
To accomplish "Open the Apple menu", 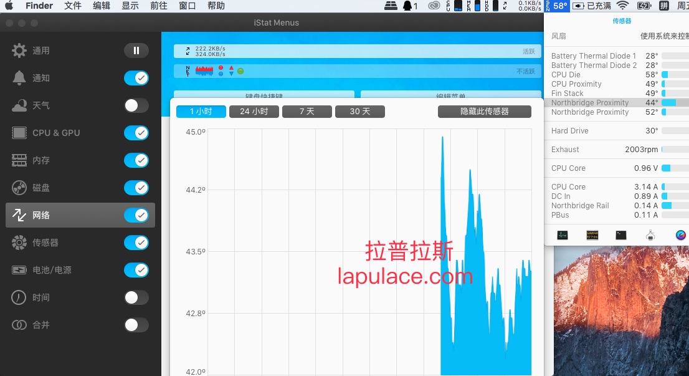I will (x=9, y=6).
